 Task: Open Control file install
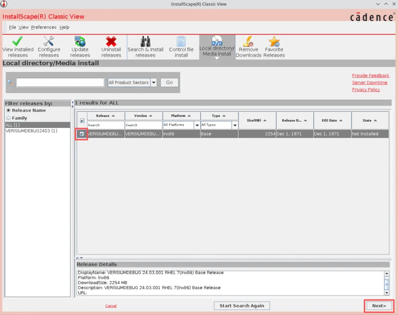[x=181, y=47]
